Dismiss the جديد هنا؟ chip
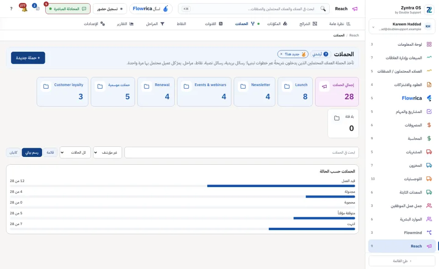This screenshot has height=269, width=439. point(281,54)
